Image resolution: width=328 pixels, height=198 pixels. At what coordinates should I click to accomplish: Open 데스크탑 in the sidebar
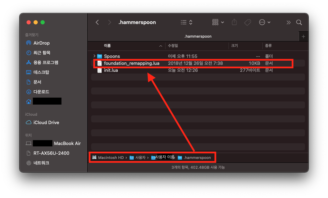click(41, 72)
